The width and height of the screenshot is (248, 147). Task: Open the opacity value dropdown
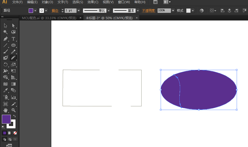coord(173,10)
